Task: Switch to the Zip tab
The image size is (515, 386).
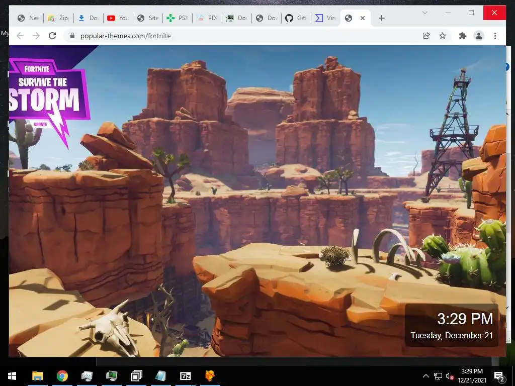Action: (x=58, y=18)
